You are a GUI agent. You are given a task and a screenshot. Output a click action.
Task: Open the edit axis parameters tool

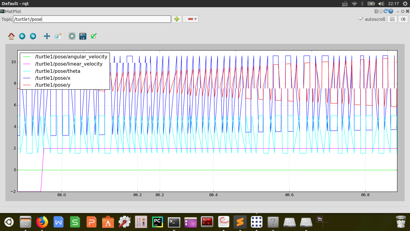click(x=58, y=36)
